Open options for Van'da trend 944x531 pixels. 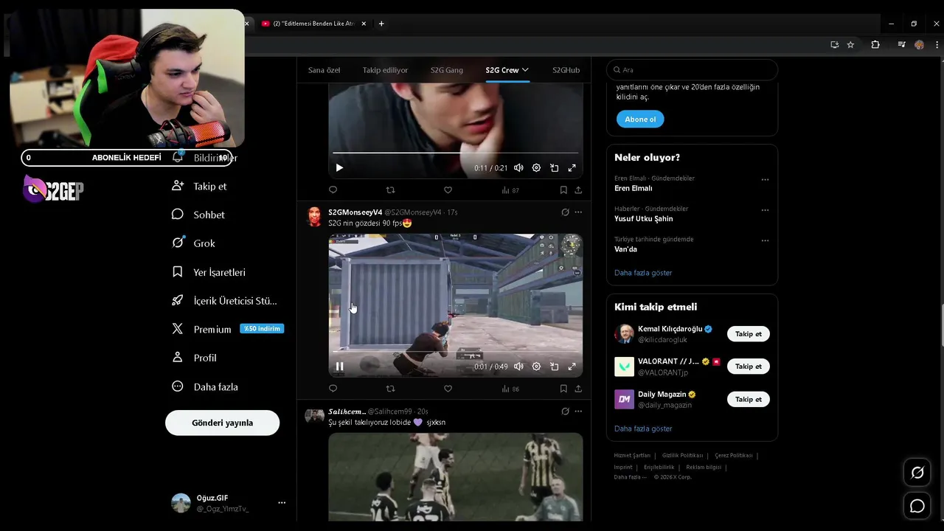coord(765,240)
